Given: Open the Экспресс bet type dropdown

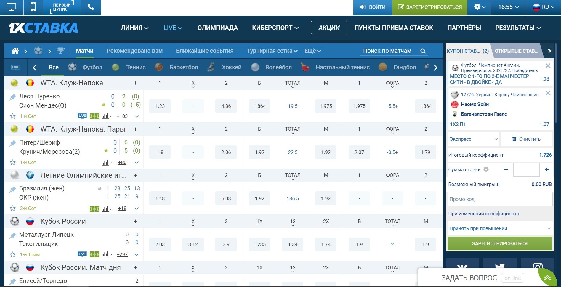Looking at the screenshot, I should (x=473, y=139).
